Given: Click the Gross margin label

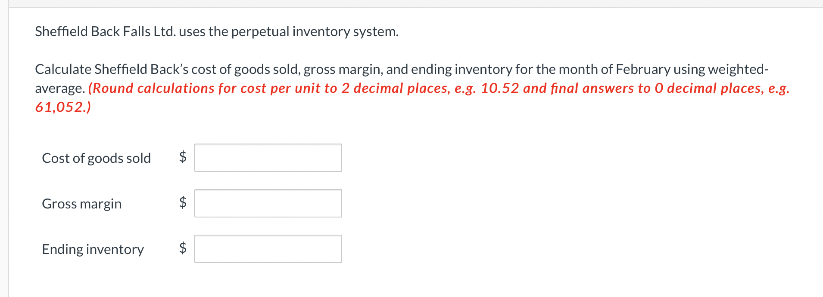Looking at the screenshot, I should [x=81, y=204].
